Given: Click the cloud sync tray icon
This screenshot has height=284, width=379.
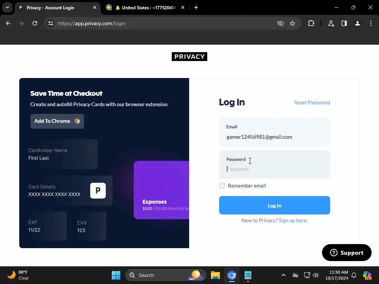Looking at the screenshot, I should pos(295,275).
